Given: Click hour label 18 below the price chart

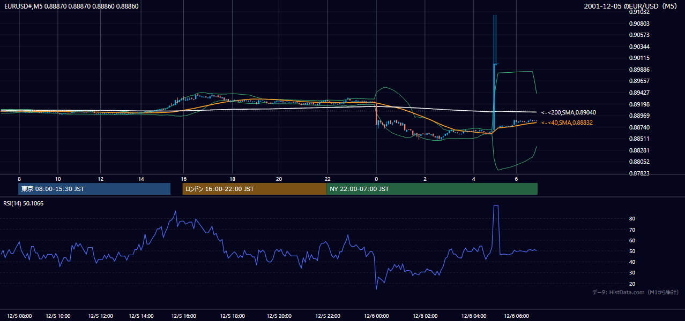Looking at the screenshot, I should 233,179.
